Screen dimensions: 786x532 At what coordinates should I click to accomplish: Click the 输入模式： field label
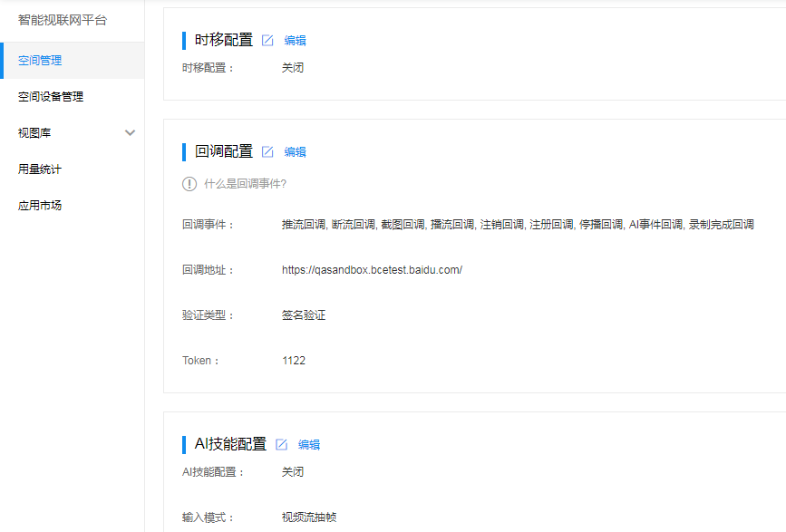pyautogui.click(x=209, y=517)
